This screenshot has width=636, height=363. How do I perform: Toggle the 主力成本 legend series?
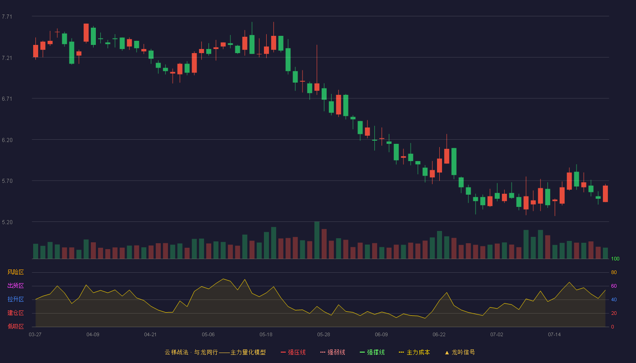(414, 352)
